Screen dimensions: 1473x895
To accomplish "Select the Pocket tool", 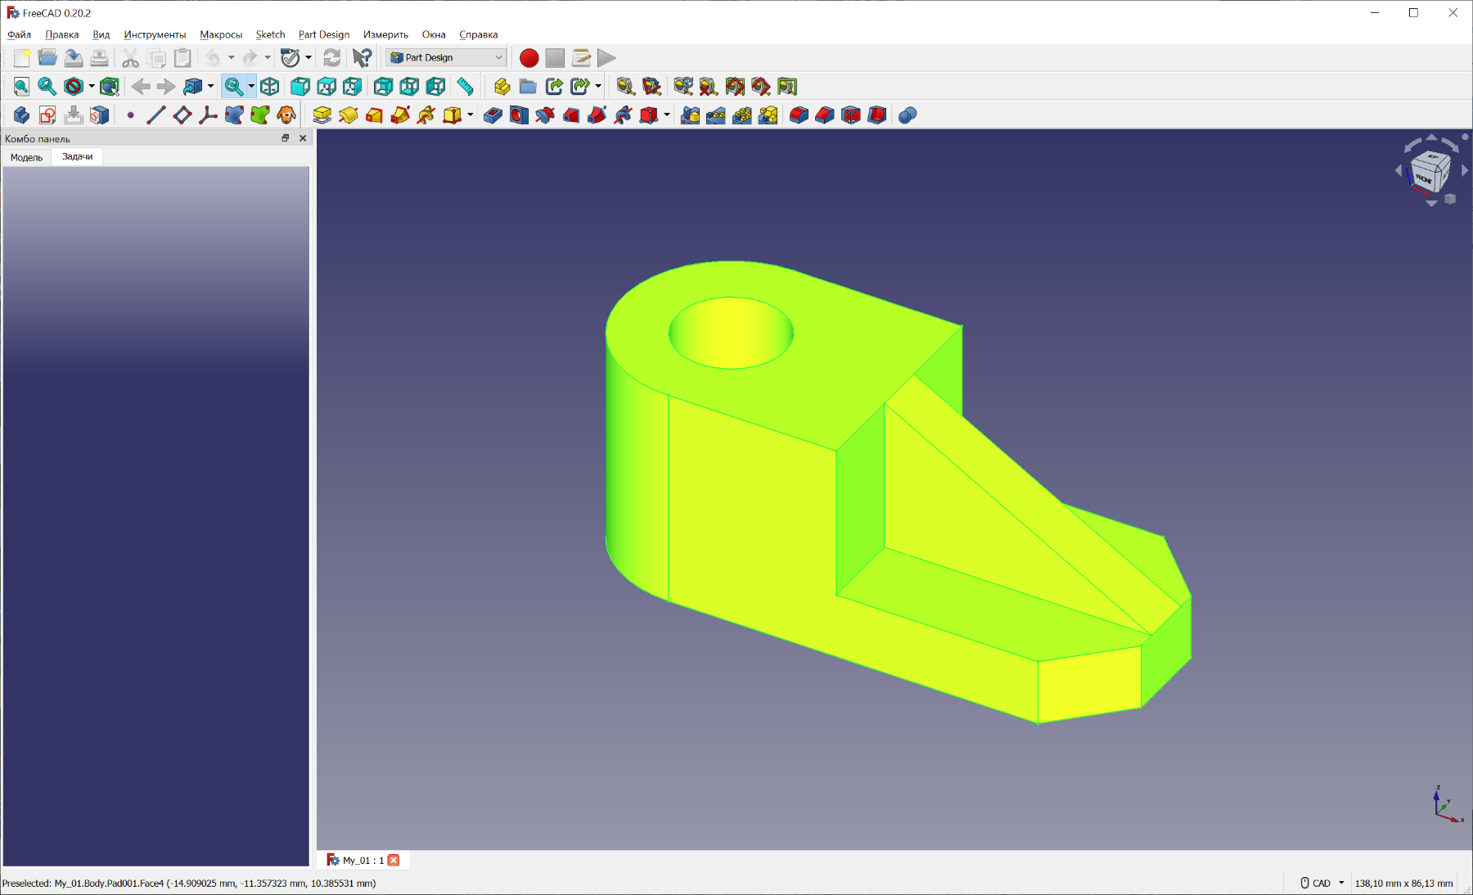I will click(x=493, y=115).
